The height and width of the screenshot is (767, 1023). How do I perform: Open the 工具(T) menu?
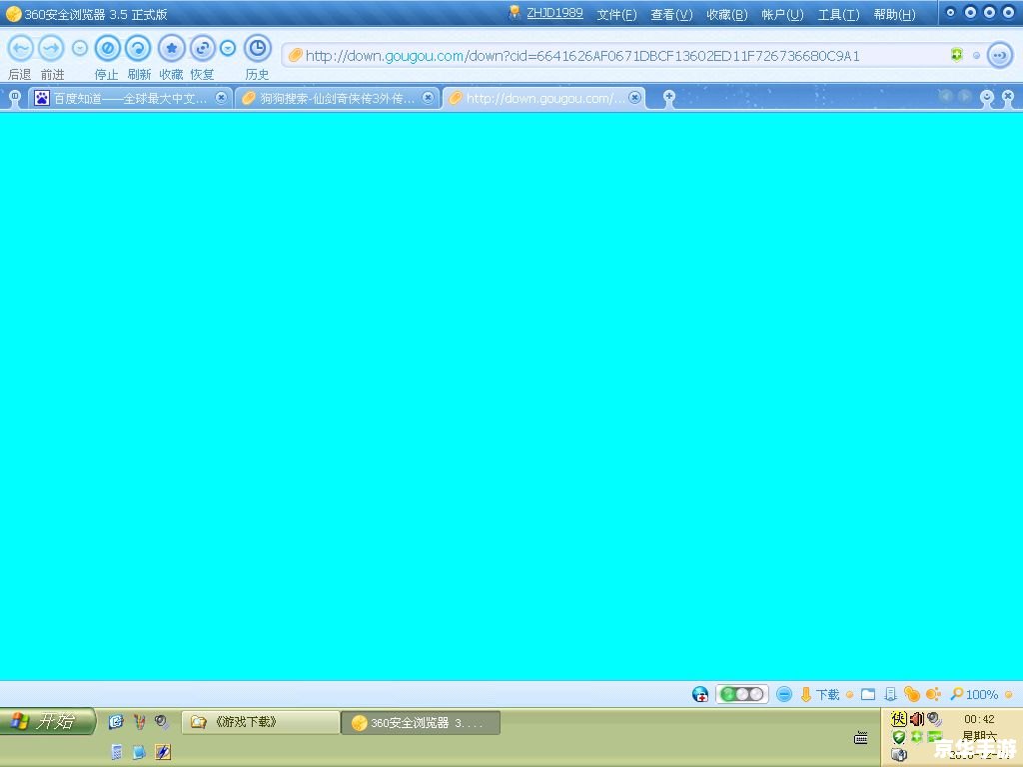point(838,14)
